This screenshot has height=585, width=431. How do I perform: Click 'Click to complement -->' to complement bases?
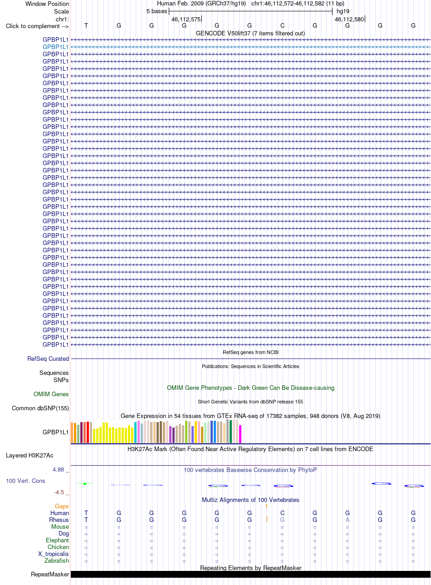tap(37, 26)
